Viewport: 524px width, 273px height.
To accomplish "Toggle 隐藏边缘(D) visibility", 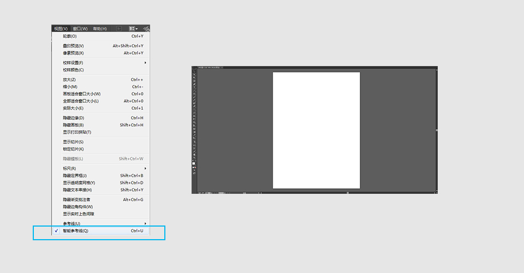I will 74,118.
